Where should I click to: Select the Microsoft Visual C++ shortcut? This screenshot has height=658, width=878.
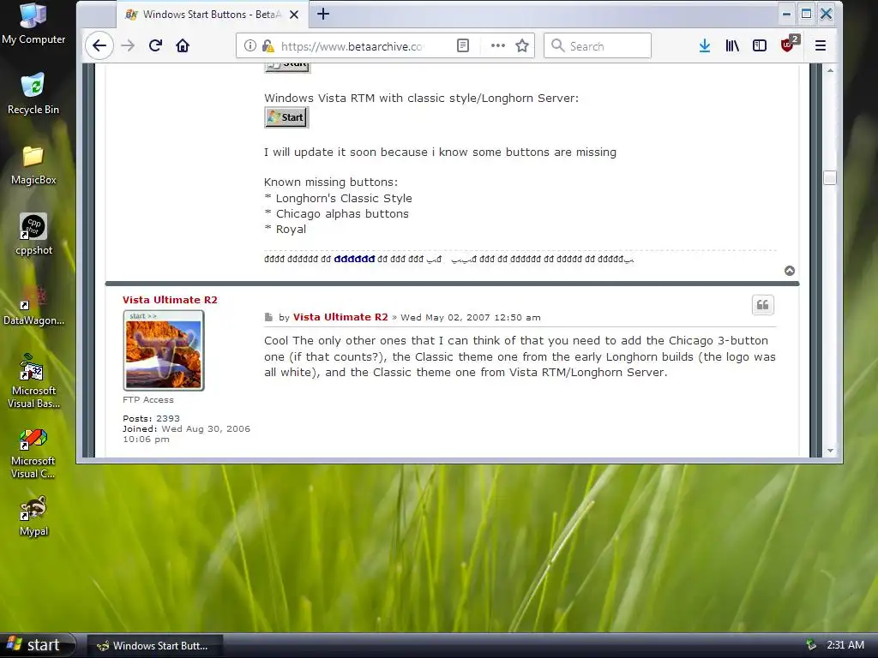[33, 452]
